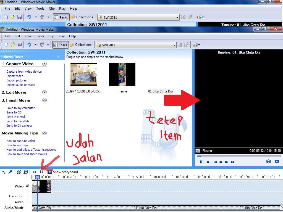283x212 pixels.
Task: Select the 01. Jika Cinta Dia clip label
Action: point(161,91)
